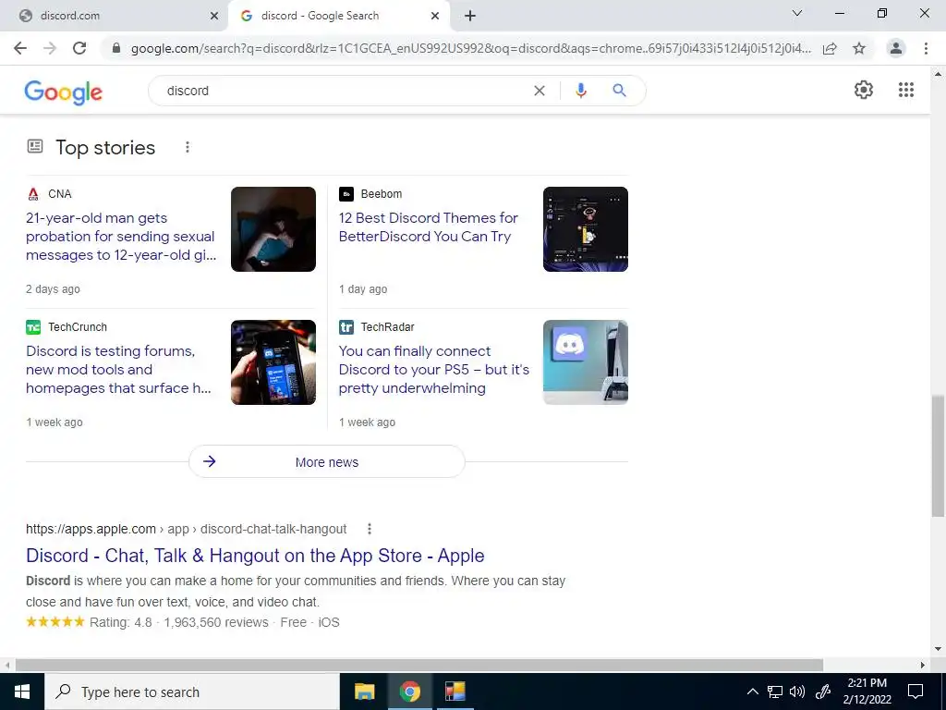Click the taskbar clock 2:21 PM
Viewport: 946px width, 710px height.
click(x=867, y=683)
